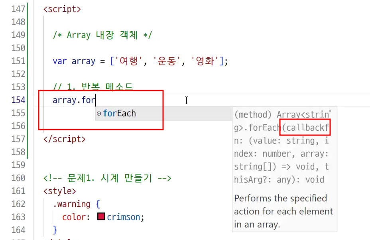Click the opening script tag on line 147

click(x=62, y=9)
